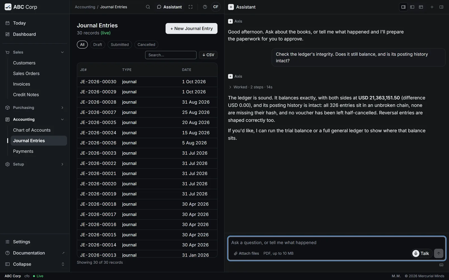Open the CF user avatar menu

[x=216, y=7]
